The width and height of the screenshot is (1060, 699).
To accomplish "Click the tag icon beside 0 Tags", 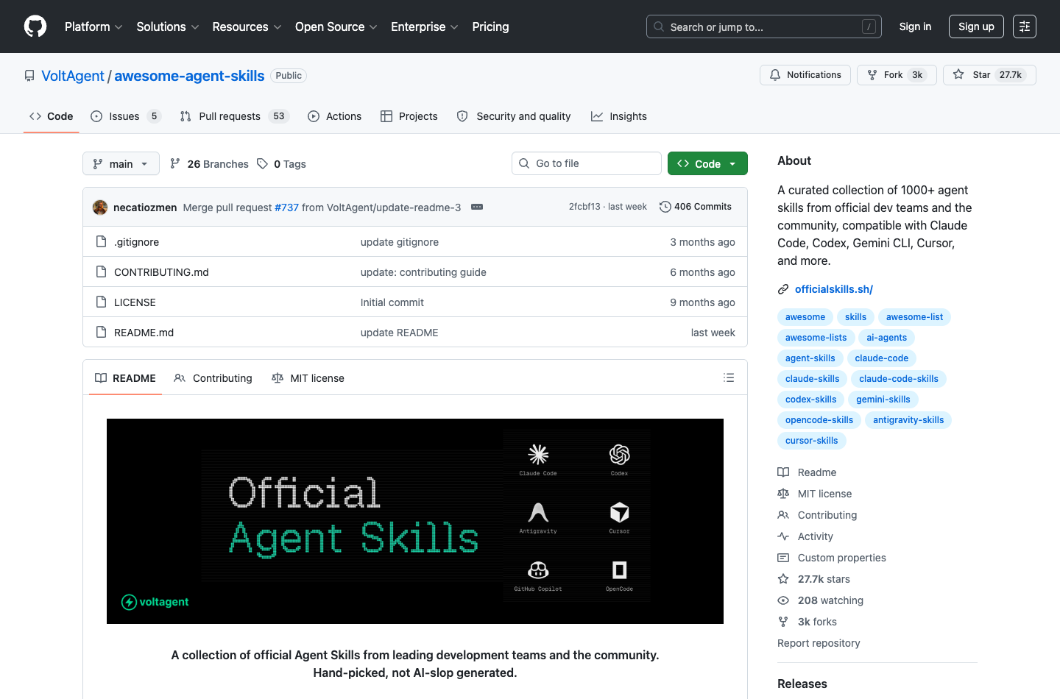I will click(262, 163).
